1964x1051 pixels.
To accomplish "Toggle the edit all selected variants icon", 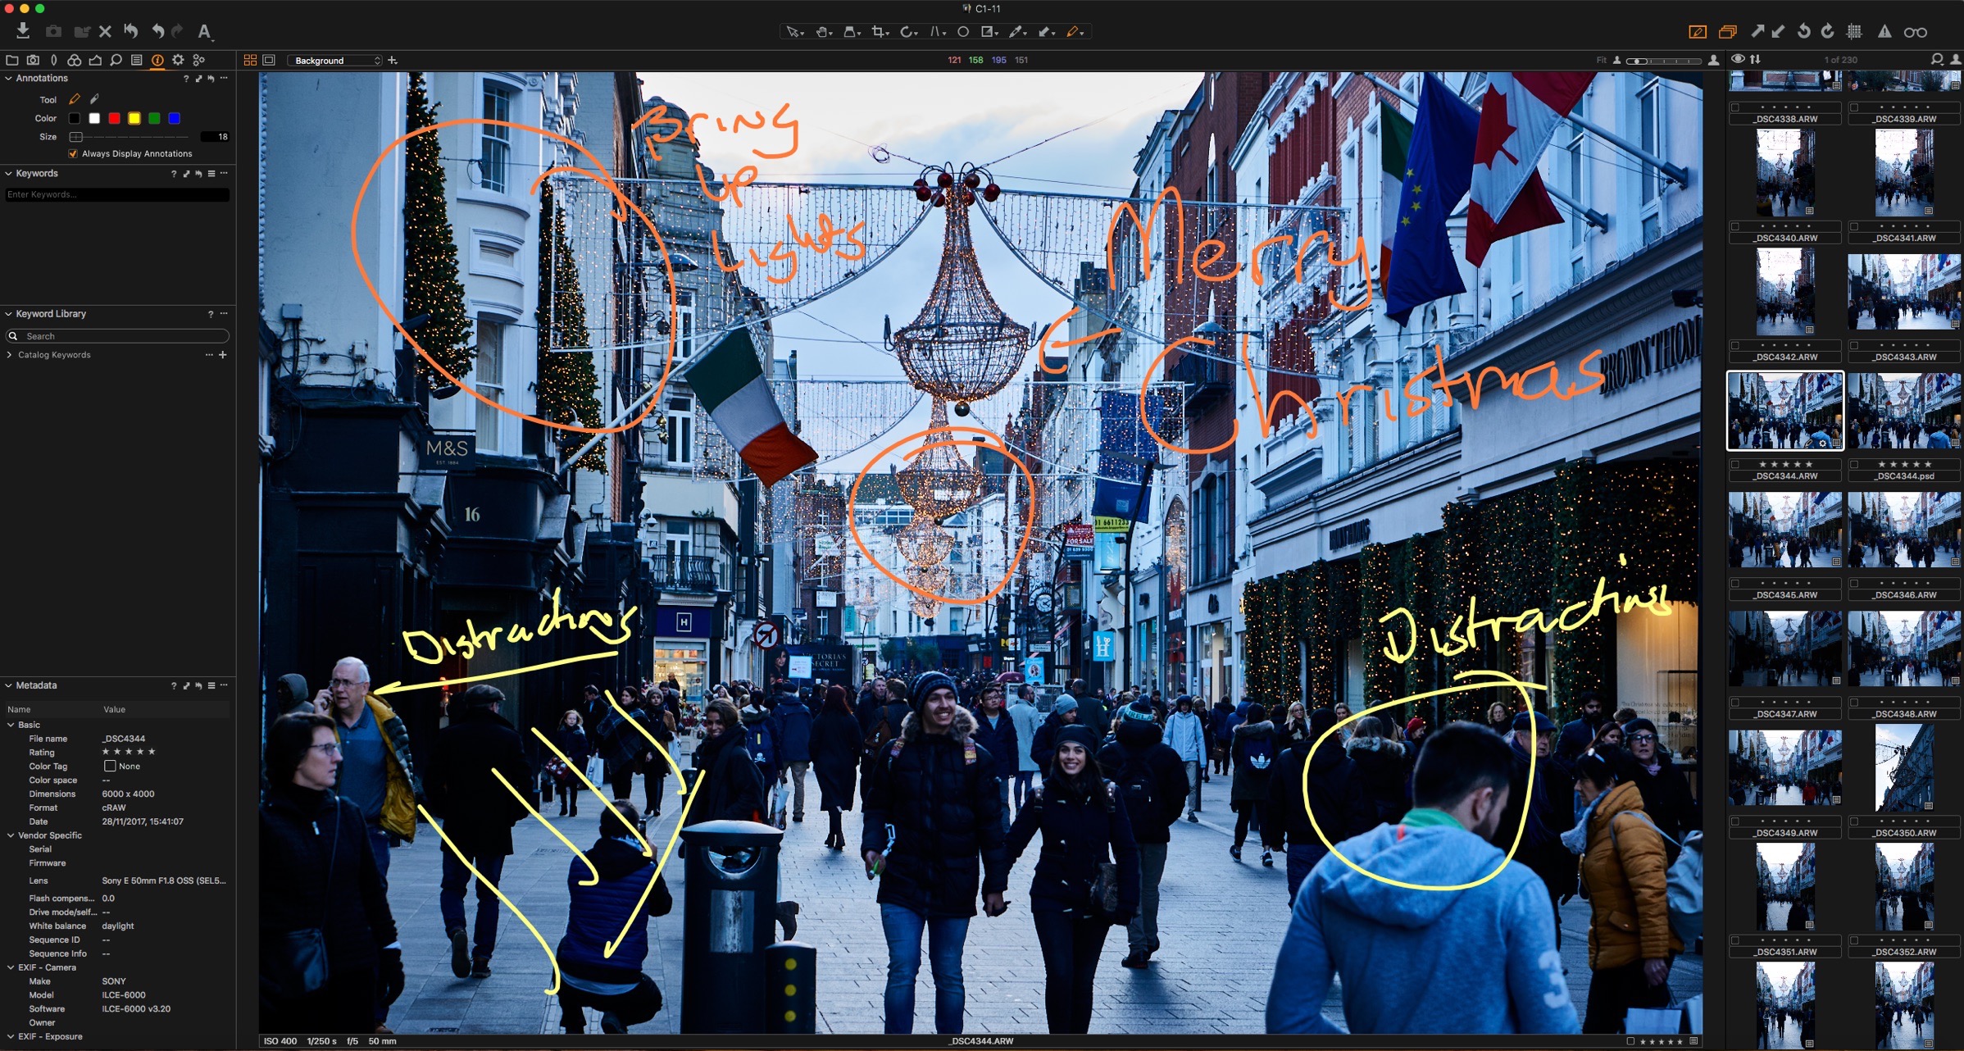I will (x=1727, y=32).
